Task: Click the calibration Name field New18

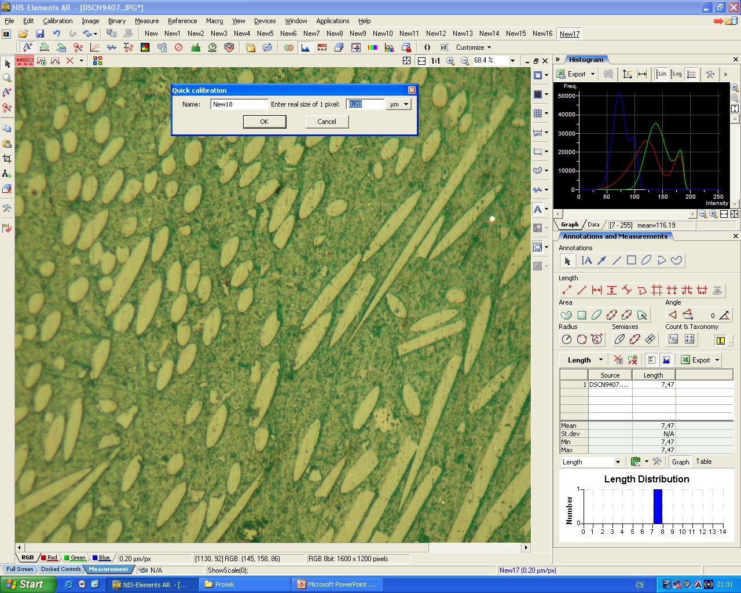Action: tap(239, 104)
